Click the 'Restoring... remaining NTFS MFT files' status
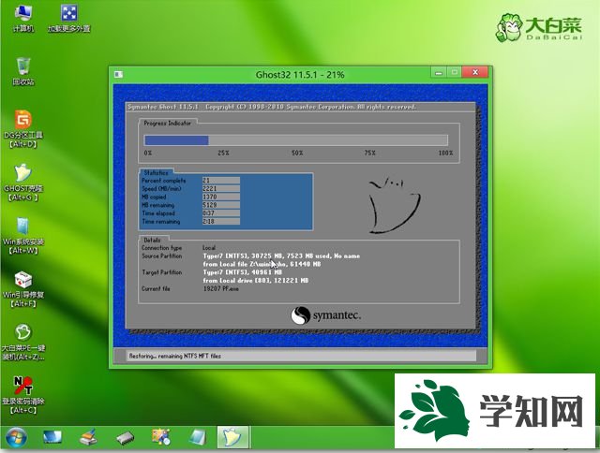This screenshot has width=600, height=453. click(175, 356)
